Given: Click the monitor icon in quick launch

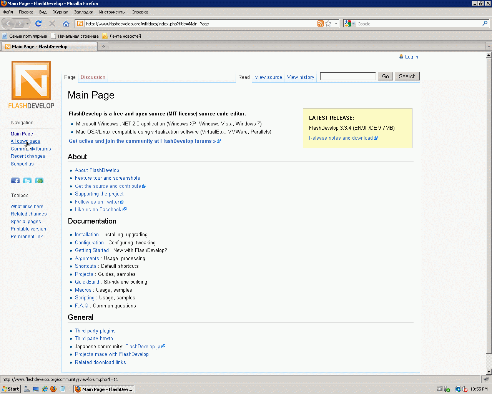Looking at the screenshot, I should pos(36,389).
